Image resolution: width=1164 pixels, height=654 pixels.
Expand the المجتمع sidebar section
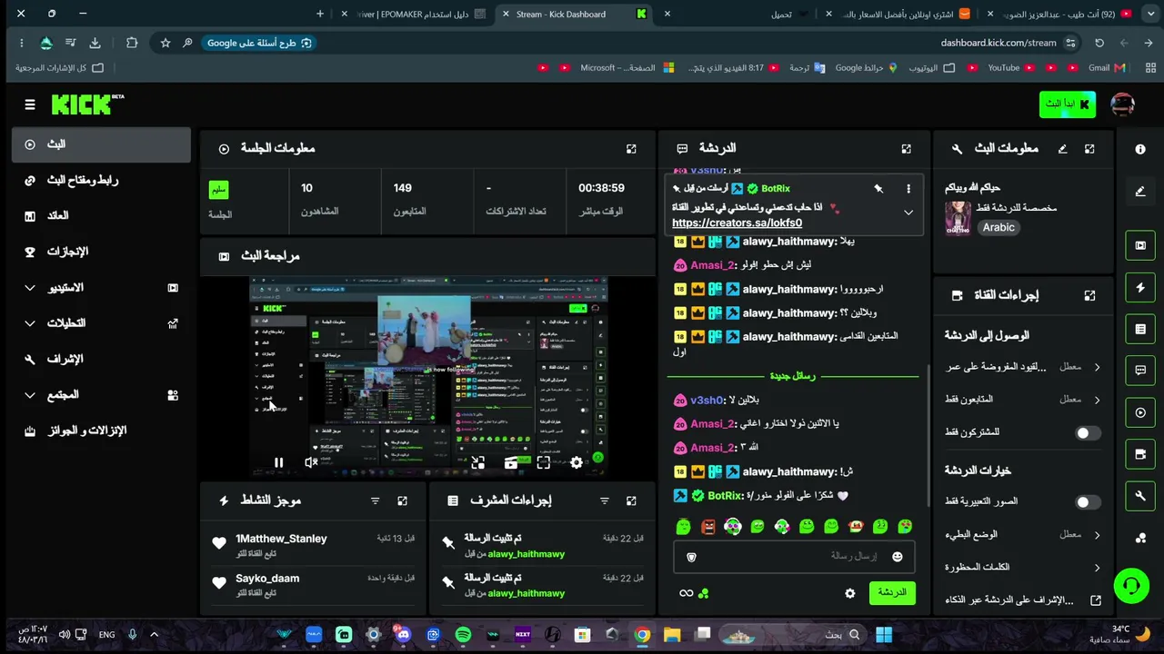click(101, 395)
